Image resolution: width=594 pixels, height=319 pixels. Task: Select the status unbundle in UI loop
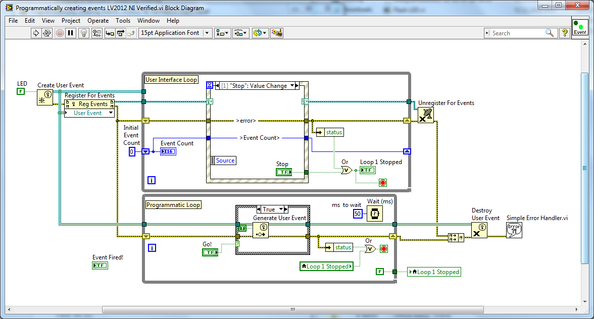point(330,132)
